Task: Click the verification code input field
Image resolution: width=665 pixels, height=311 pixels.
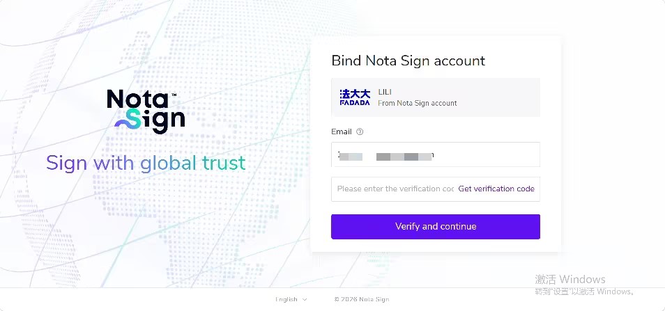Action: coord(395,189)
